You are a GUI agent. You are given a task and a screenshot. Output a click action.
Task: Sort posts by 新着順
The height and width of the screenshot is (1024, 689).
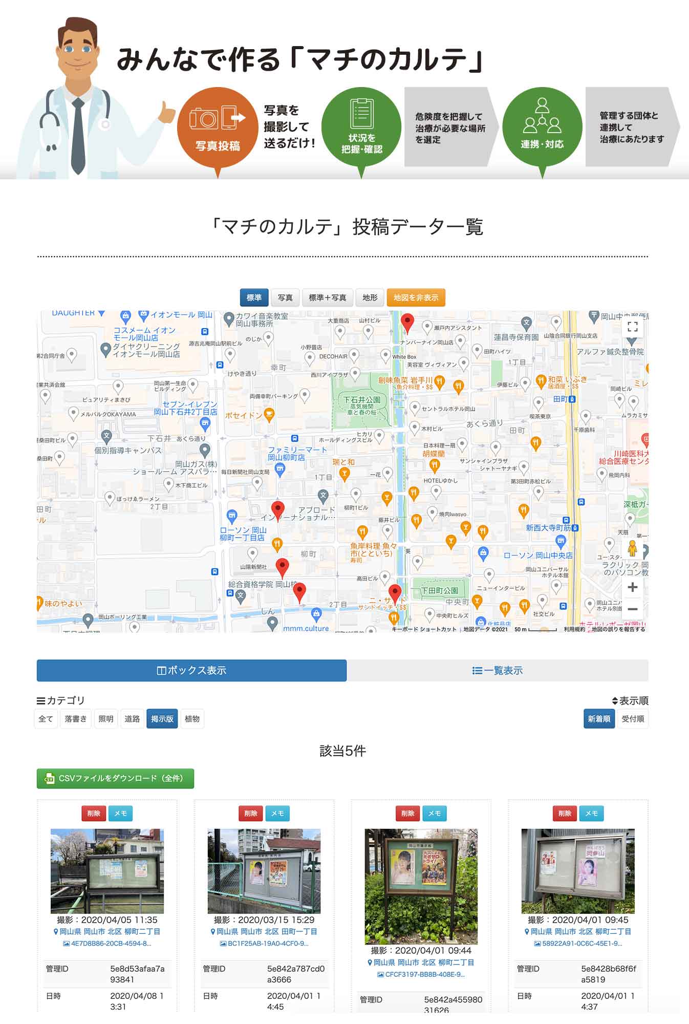[599, 719]
